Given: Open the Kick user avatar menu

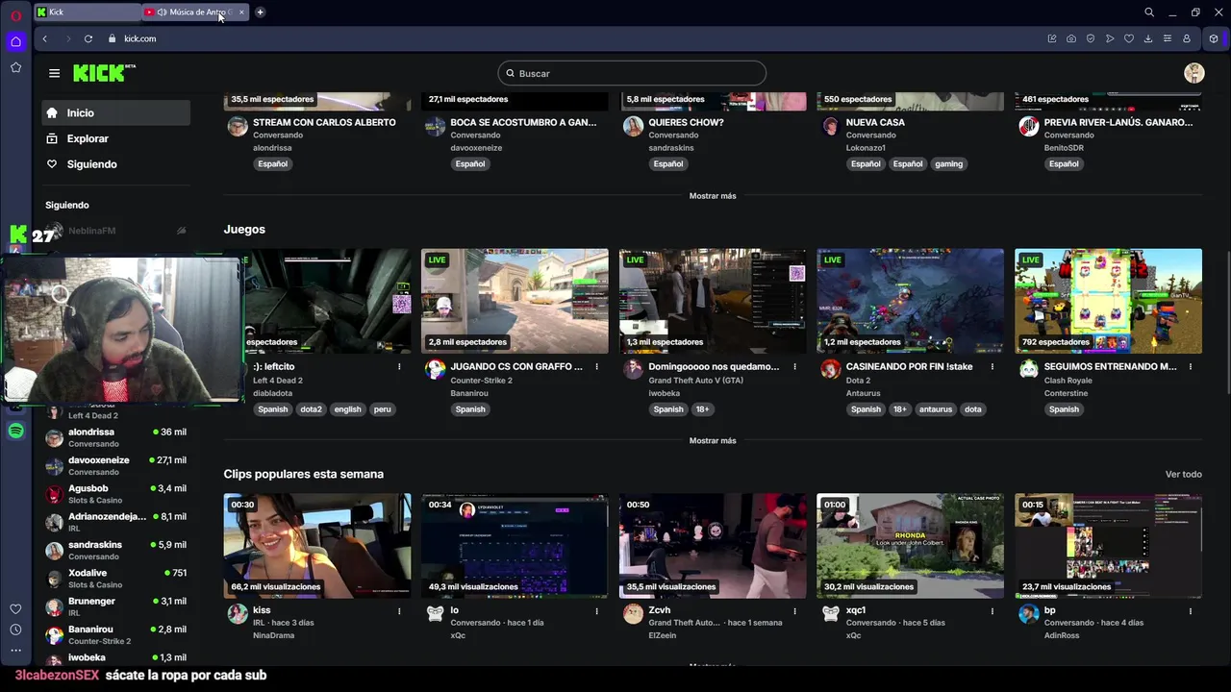Looking at the screenshot, I should (1194, 73).
